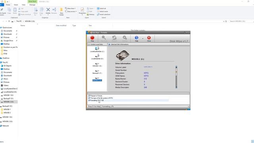The width and height of the screenshot is (254, 143).
Task: Click the Filesystem NTFS value
Action: click(x=146, y=73)
